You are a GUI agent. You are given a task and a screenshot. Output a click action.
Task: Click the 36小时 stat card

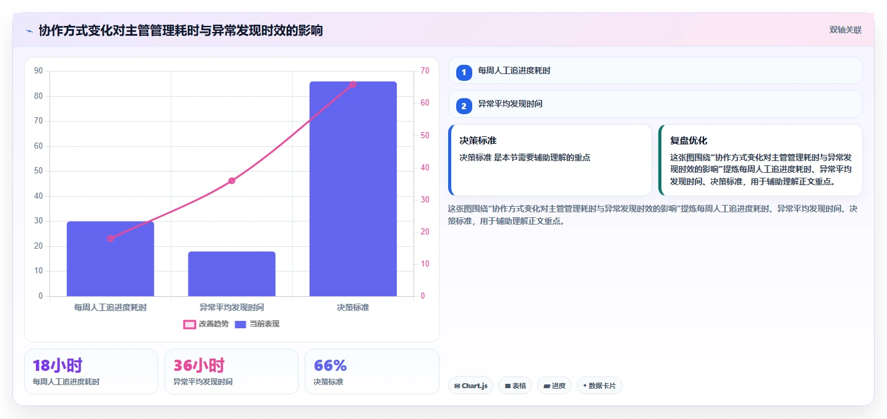231,371
